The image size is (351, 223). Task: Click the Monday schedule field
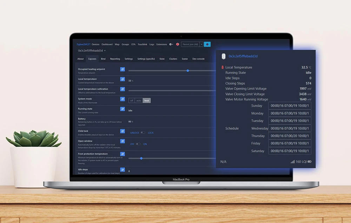tap(290, 113)
